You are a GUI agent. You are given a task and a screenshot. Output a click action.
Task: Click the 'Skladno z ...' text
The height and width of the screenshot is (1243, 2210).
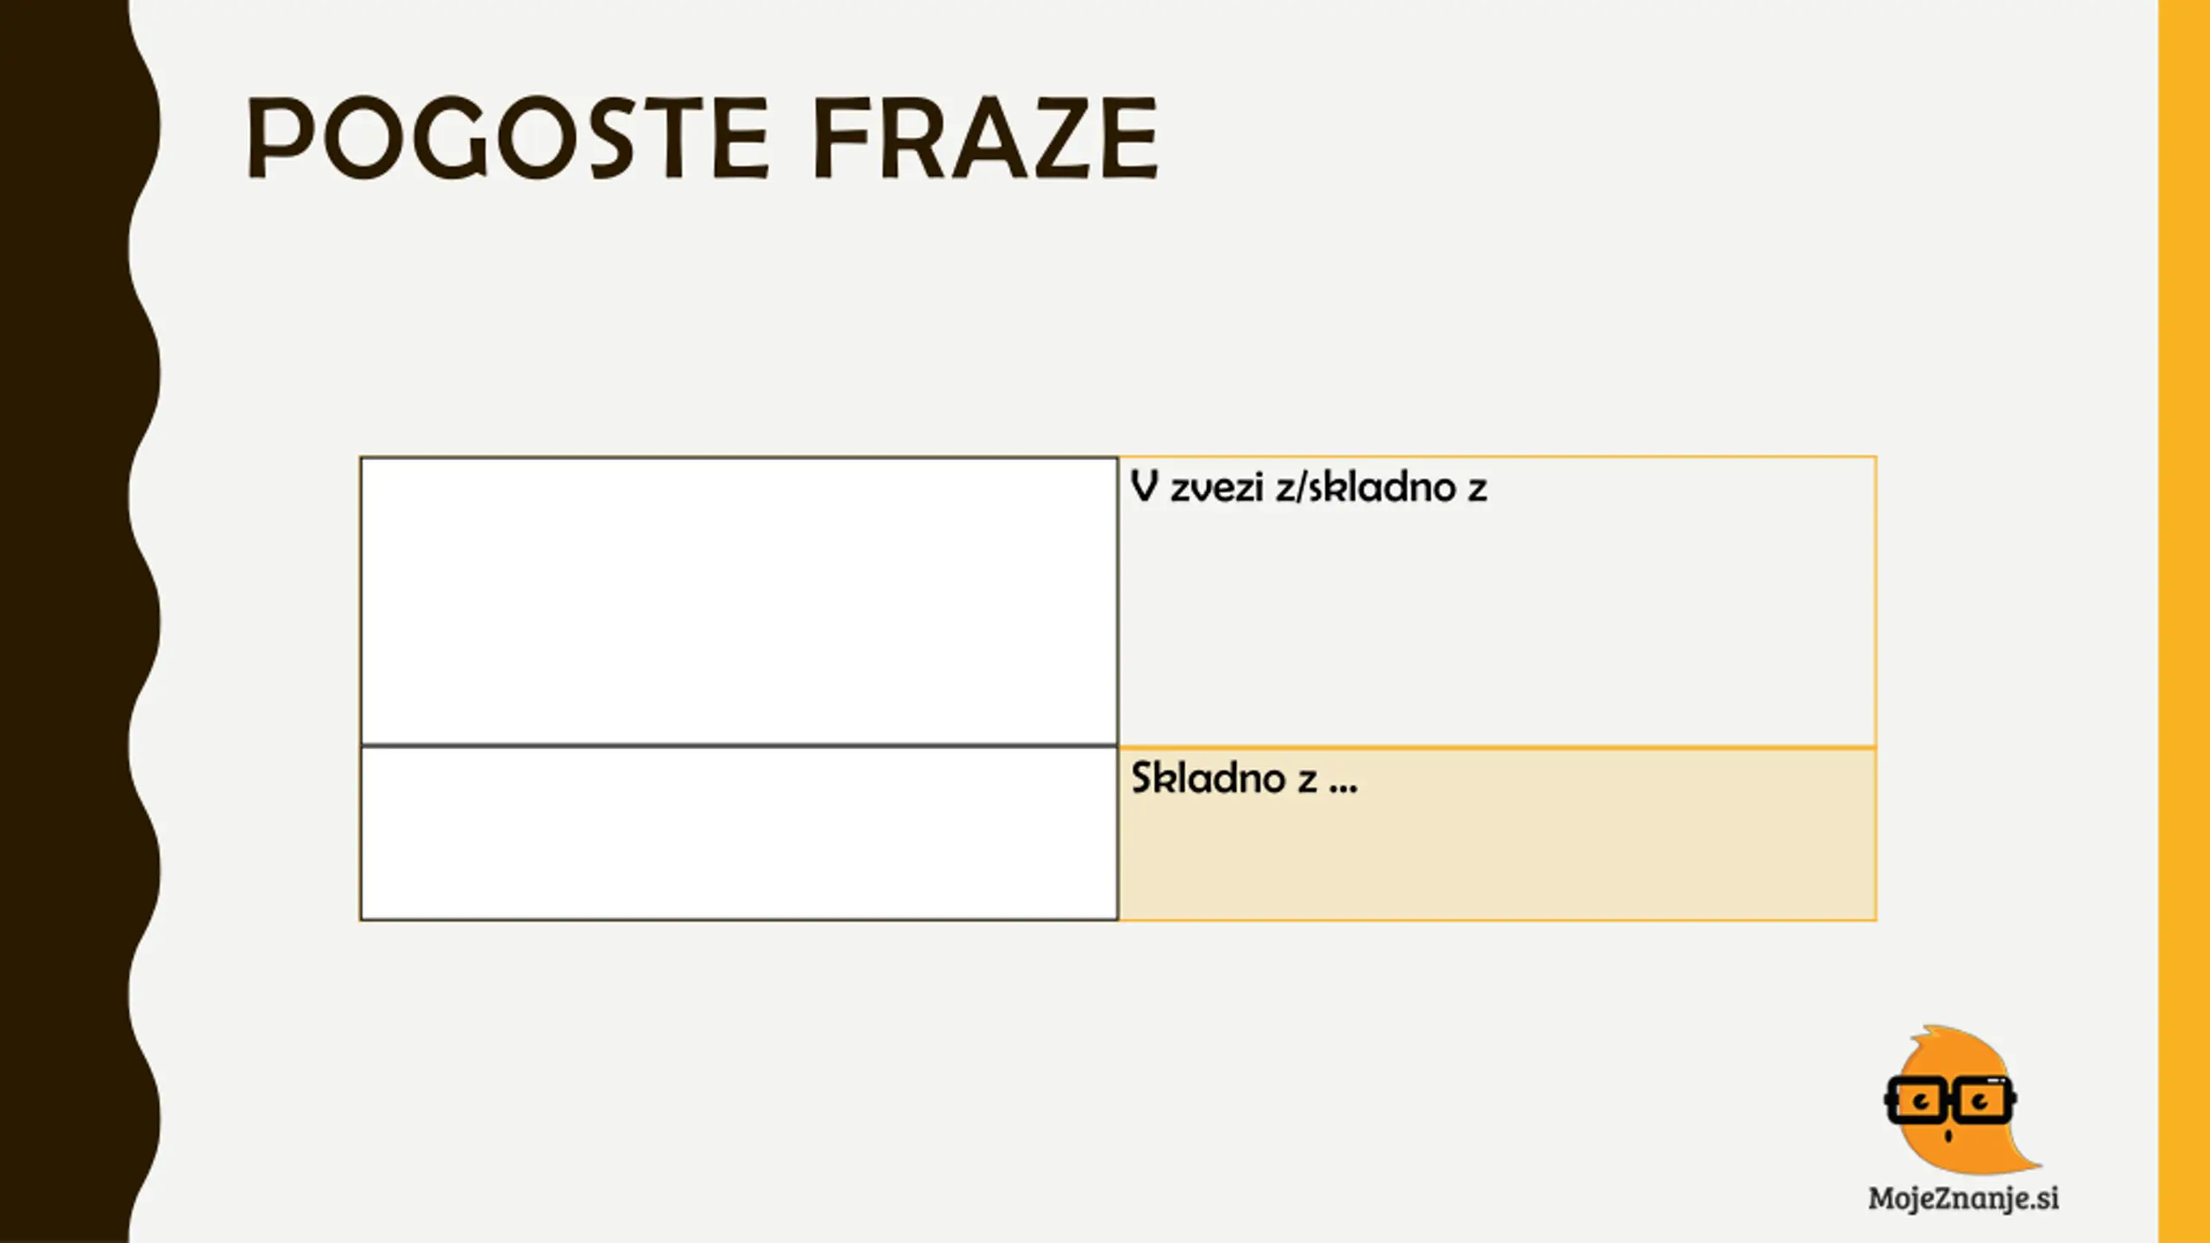coord(1244,778)
